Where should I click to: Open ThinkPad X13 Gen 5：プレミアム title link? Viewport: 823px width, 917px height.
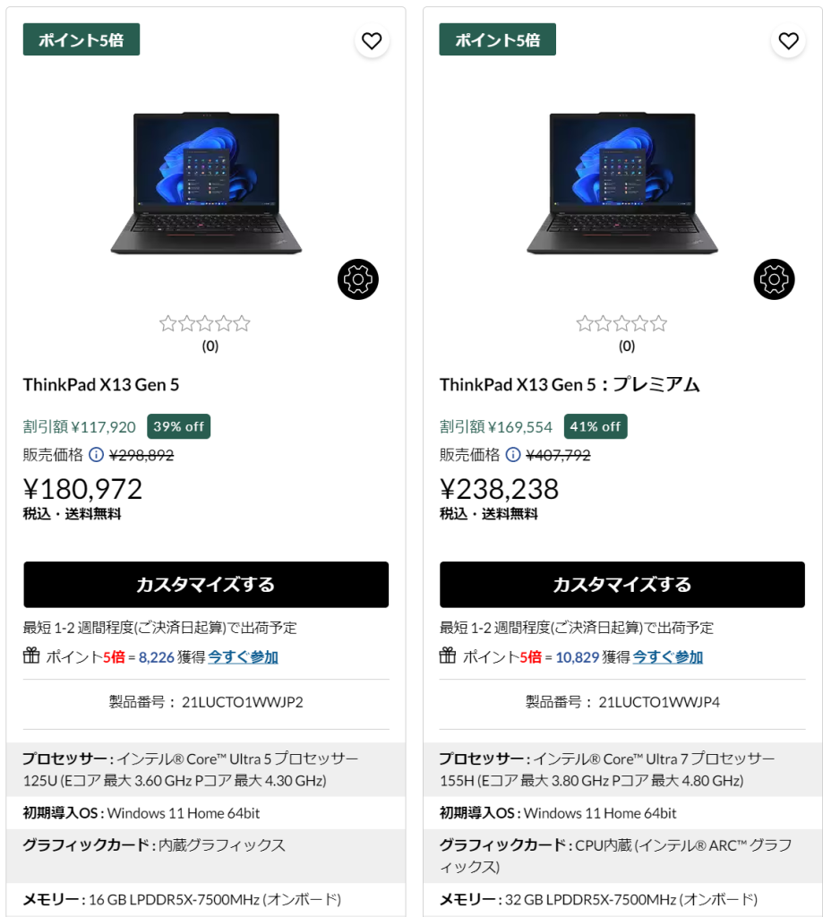coord(570,385)
